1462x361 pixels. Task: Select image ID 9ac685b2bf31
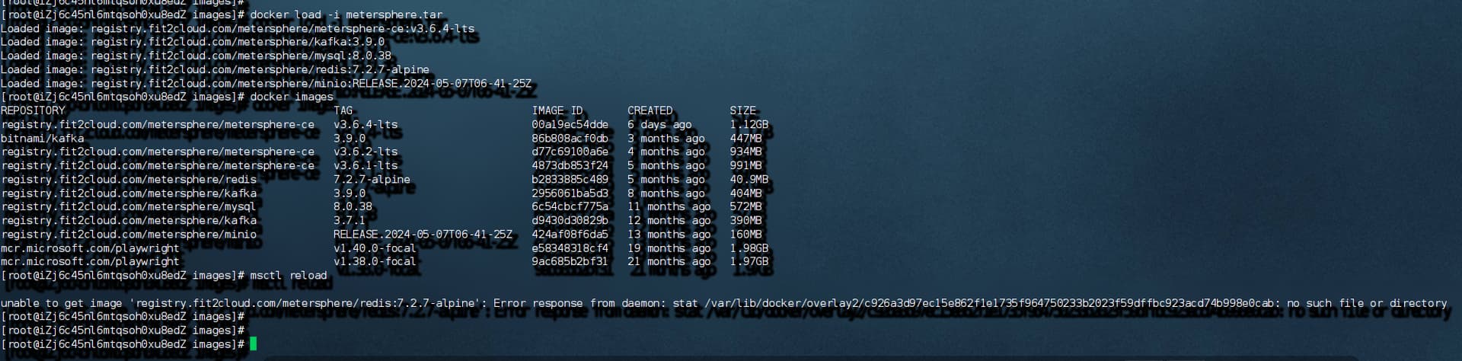click(570, 261)
